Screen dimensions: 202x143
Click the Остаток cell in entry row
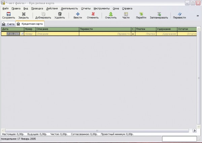pyautogui.click(x=187, y=34)
